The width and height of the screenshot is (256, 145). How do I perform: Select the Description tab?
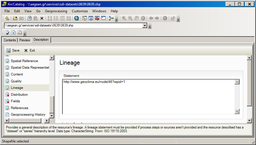pos(41,40)
